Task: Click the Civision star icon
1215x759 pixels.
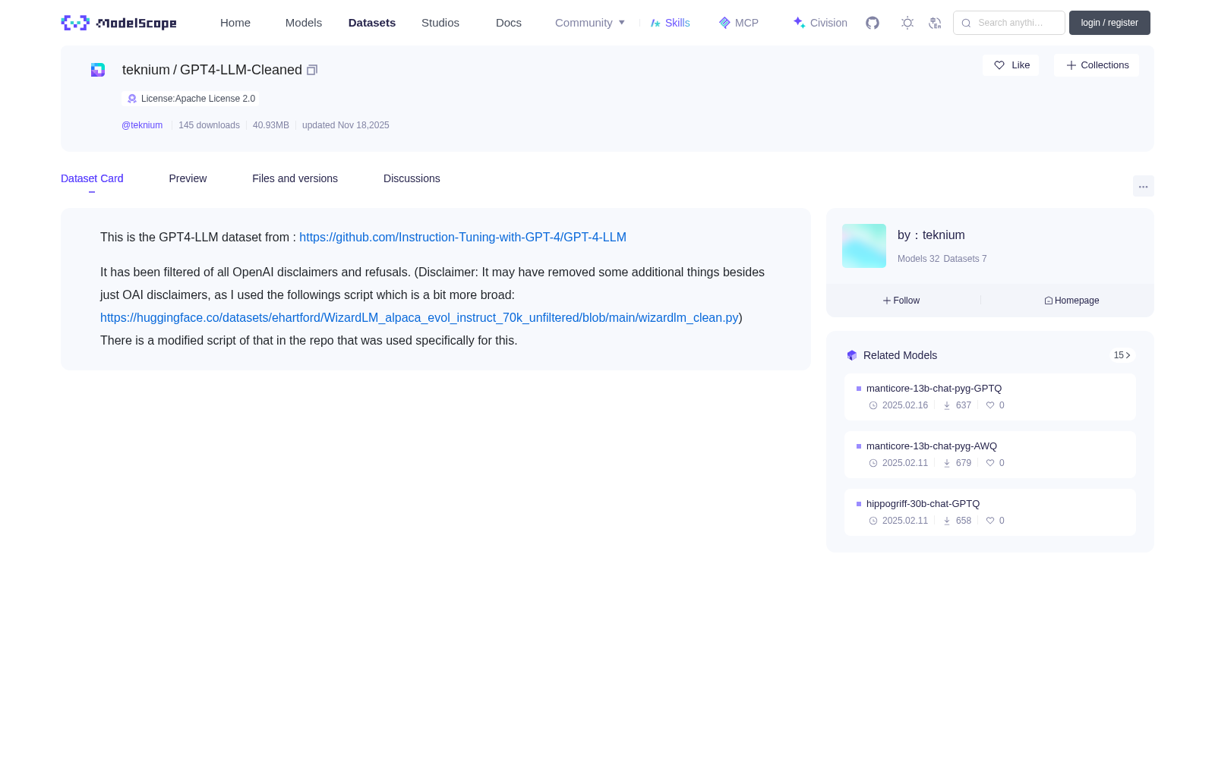Action: tap(799, 23)
